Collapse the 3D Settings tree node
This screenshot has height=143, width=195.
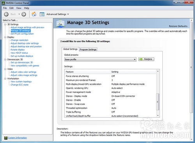[5, 24]
